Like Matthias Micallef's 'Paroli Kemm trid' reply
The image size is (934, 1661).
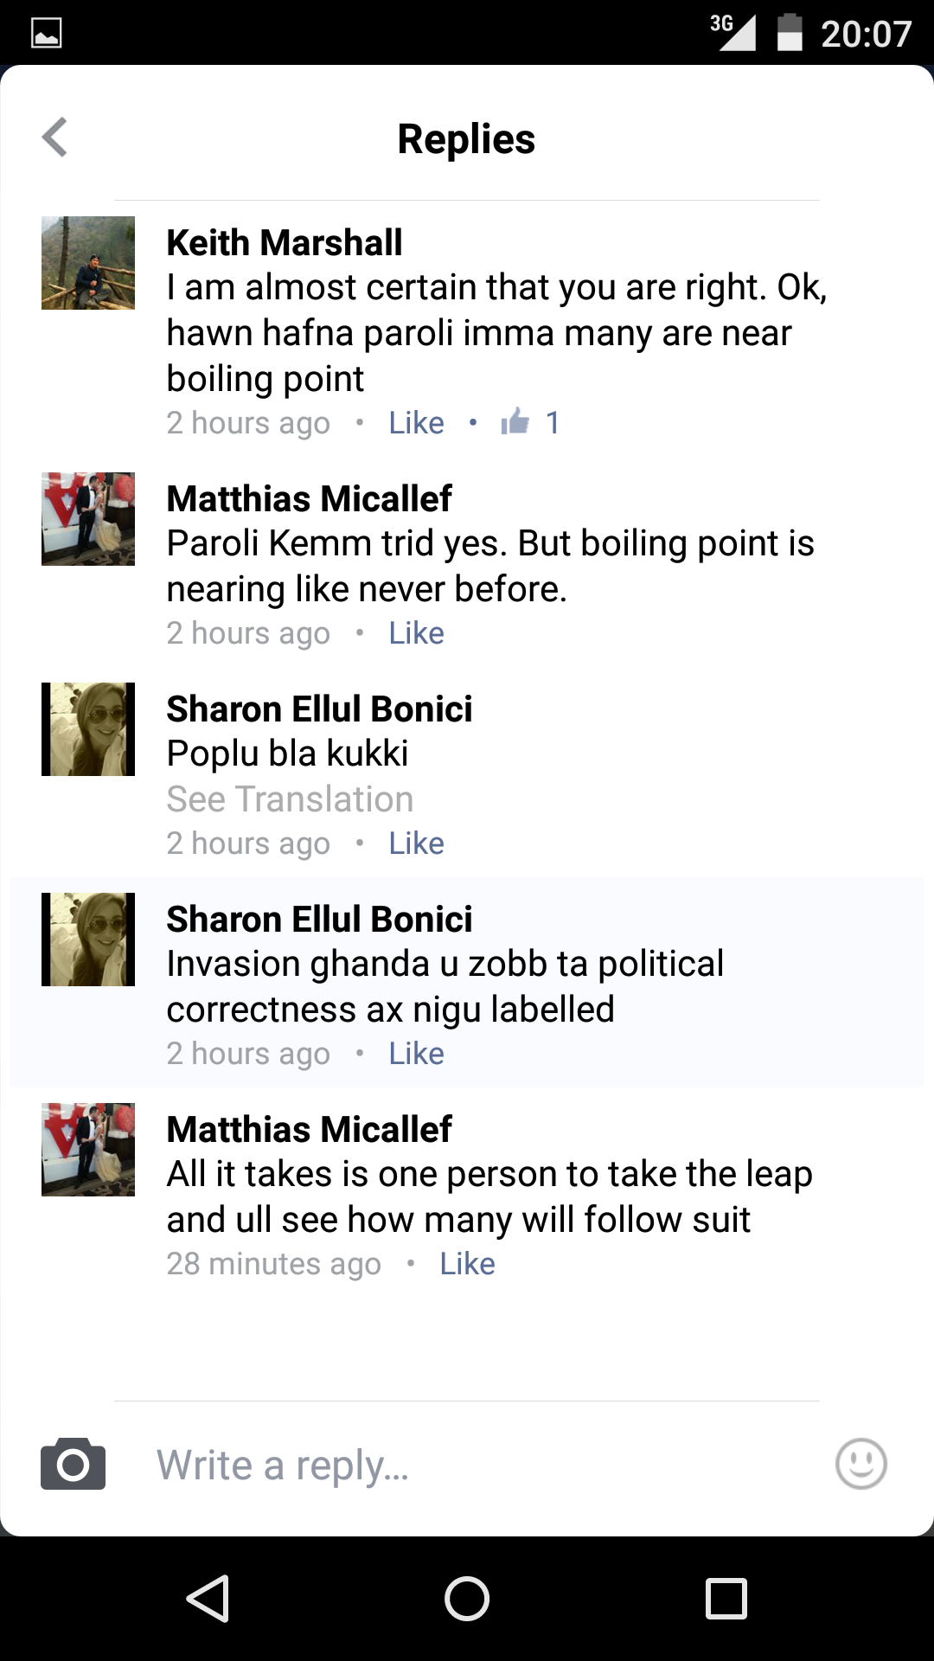click(x=416, y=633)
